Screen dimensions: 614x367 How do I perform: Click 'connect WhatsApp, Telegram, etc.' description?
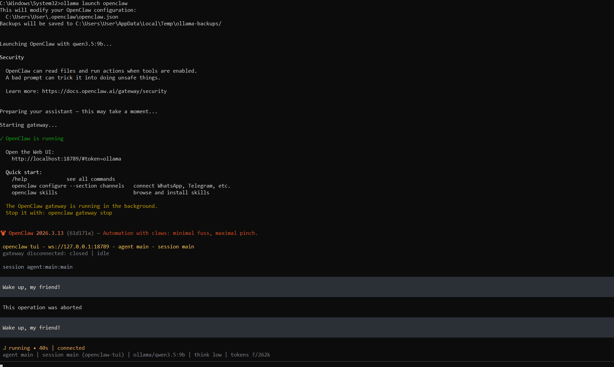tap(182, 186)
